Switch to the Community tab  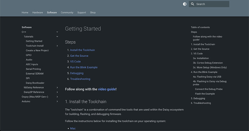click(67, 13)
